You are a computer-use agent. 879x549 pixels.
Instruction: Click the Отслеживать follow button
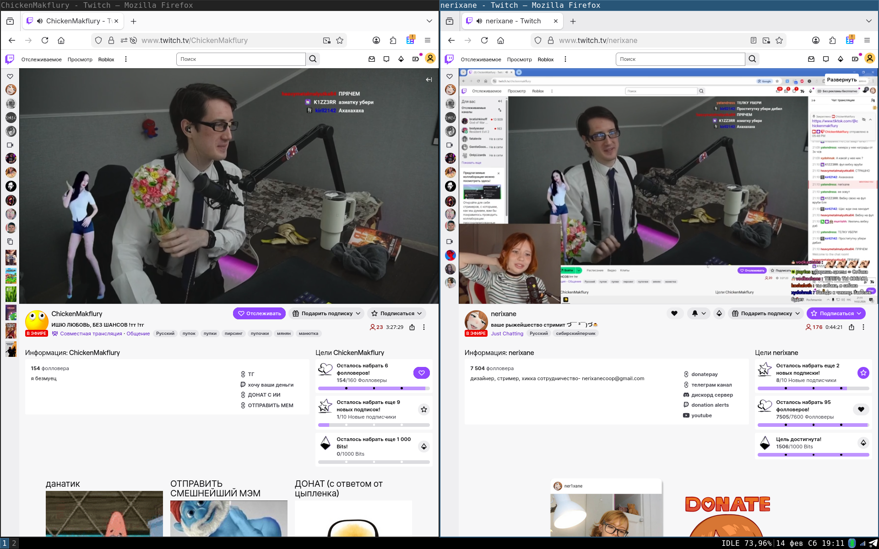click(x=259, y=313)
